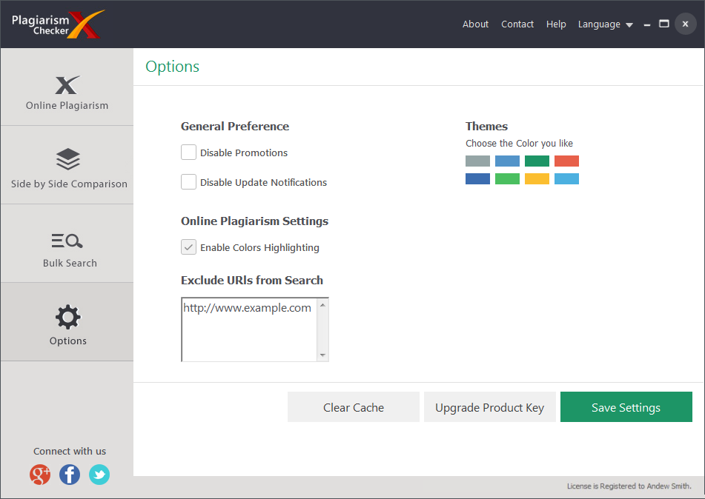The width and height of the screenshot is (705, 499).
Task: Close the Plagiarism Checker window
Action: tap(685, 24)
